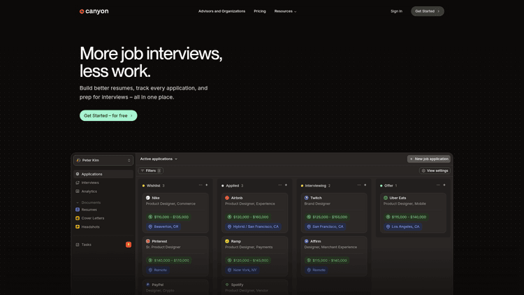The height and width of the screenshot is (295, 524).
Task: Open the Pinterest job card
Action: [x=175, y=256]
